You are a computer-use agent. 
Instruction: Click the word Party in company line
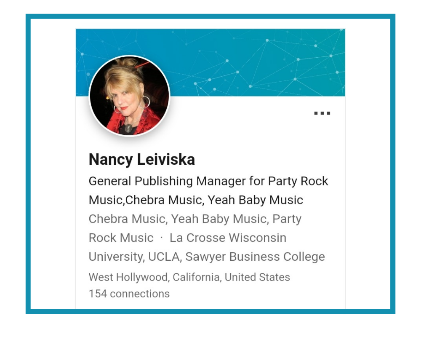pos(287,219)
